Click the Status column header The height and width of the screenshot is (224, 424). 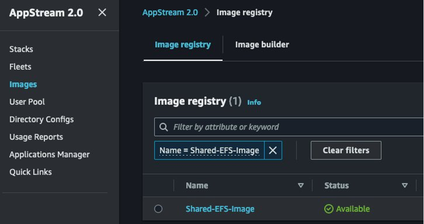336,185
